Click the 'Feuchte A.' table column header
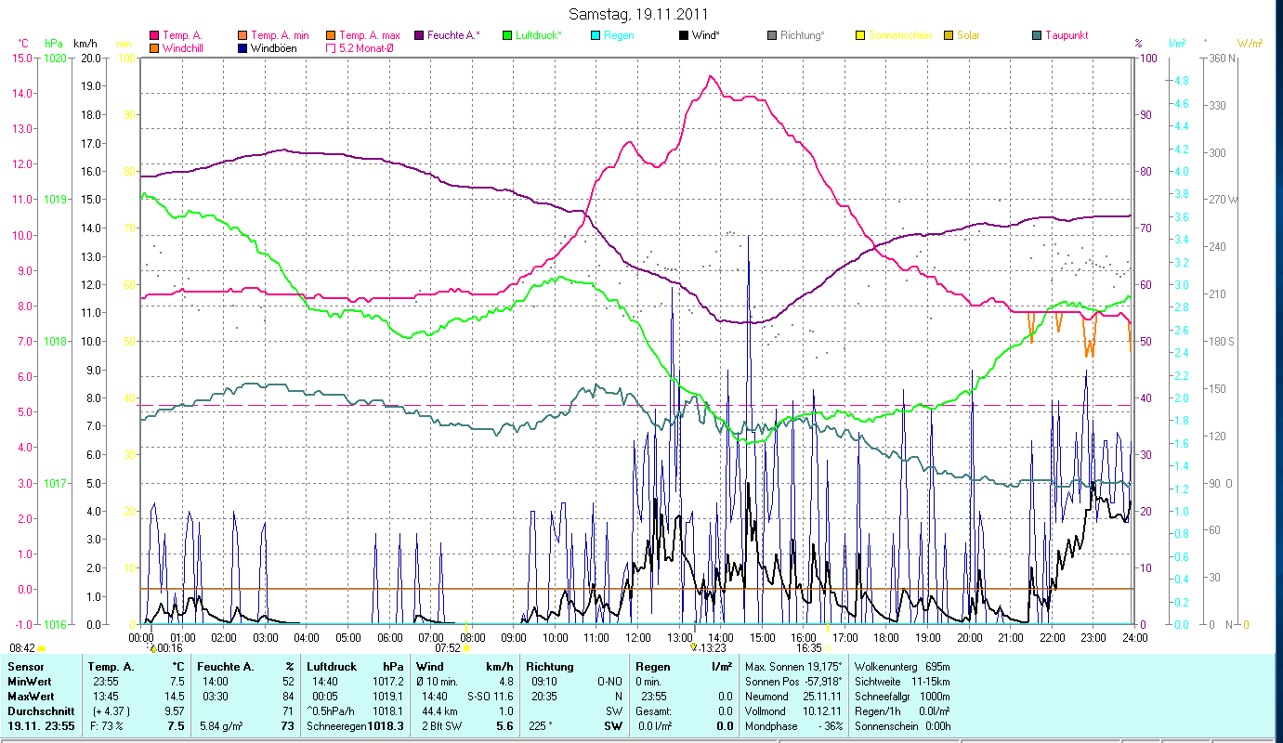The image size is (1283, 743). [226, 667]
